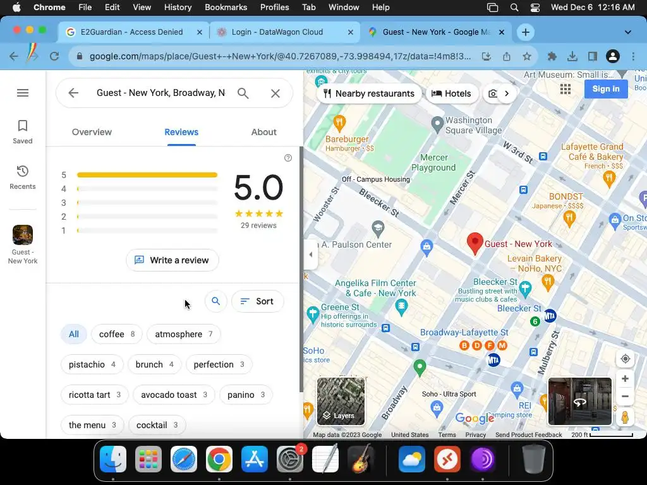Viewport: 647px width, 485px height.
Task: Open the Google Maps hamburger menu
Action: click(x=23, y=93)
